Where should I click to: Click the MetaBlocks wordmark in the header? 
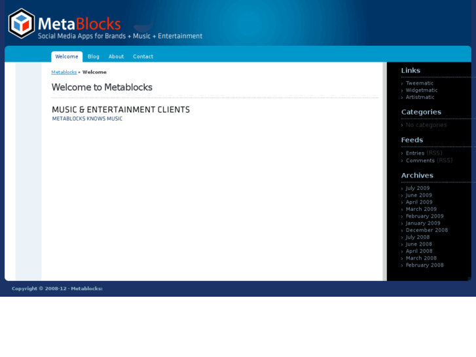pos(79,24)
